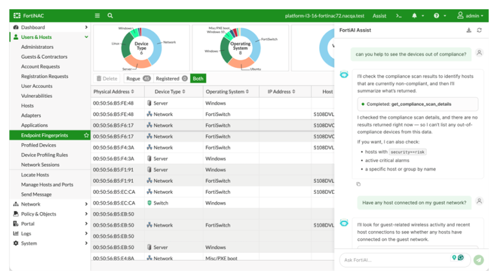Image resolution: width=498 pixels, height=280 pixels.
Task: Go to Applications page
Action: (x=35, y=125)
